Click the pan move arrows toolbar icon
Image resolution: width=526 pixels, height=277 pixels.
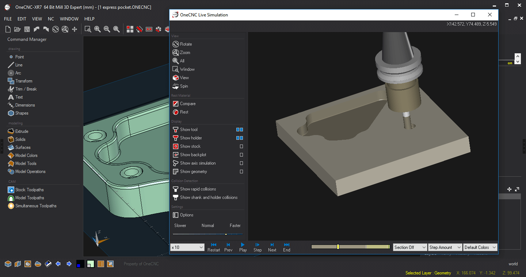[x=75, y=30]
